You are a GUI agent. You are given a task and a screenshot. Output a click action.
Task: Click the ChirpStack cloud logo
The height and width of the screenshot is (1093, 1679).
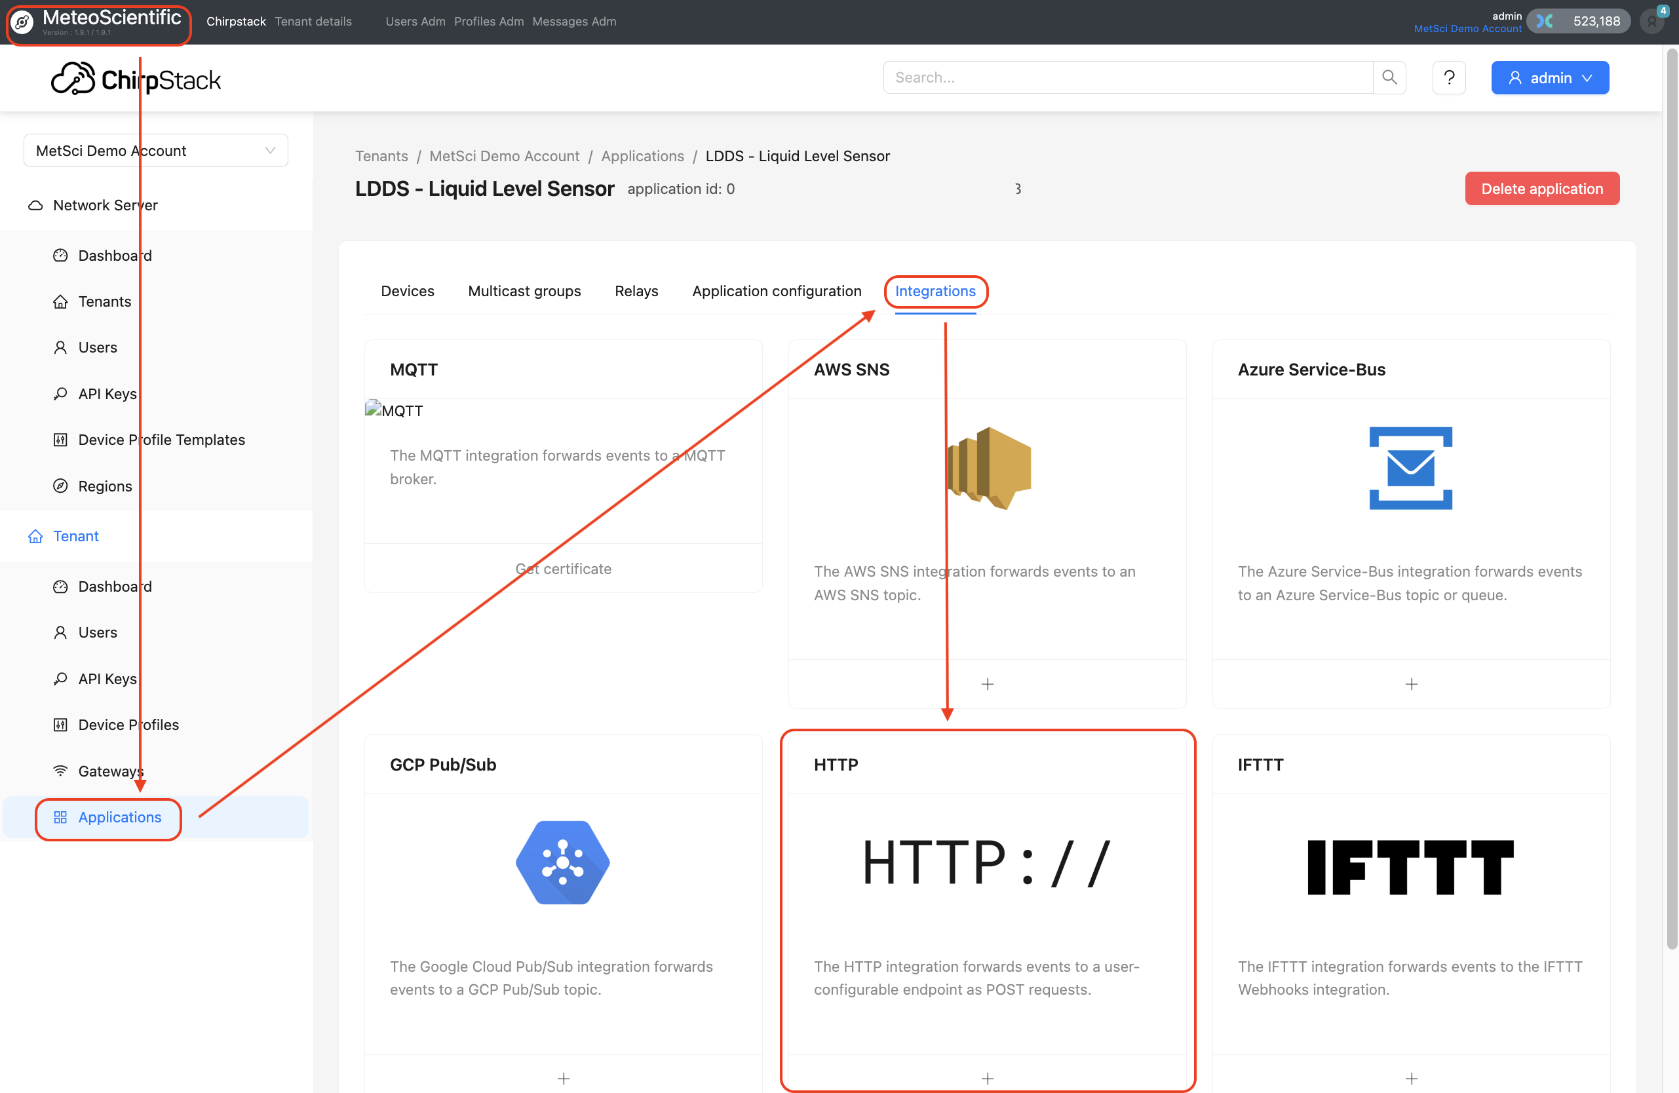73,77
